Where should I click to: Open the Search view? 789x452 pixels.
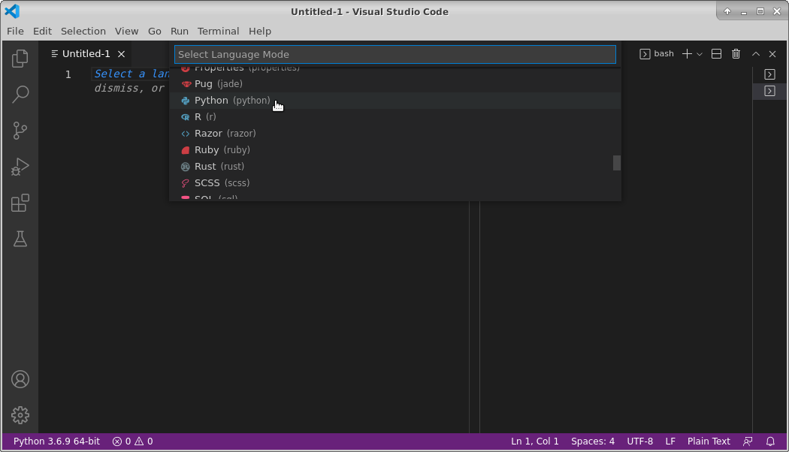20,94
